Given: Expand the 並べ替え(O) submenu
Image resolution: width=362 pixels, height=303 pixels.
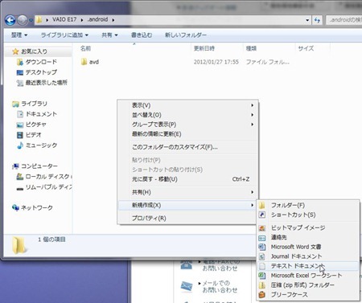Looking at the screenshot, I should [188, 115].
